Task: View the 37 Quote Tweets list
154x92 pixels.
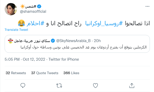Action: click(x=45, y=73)
